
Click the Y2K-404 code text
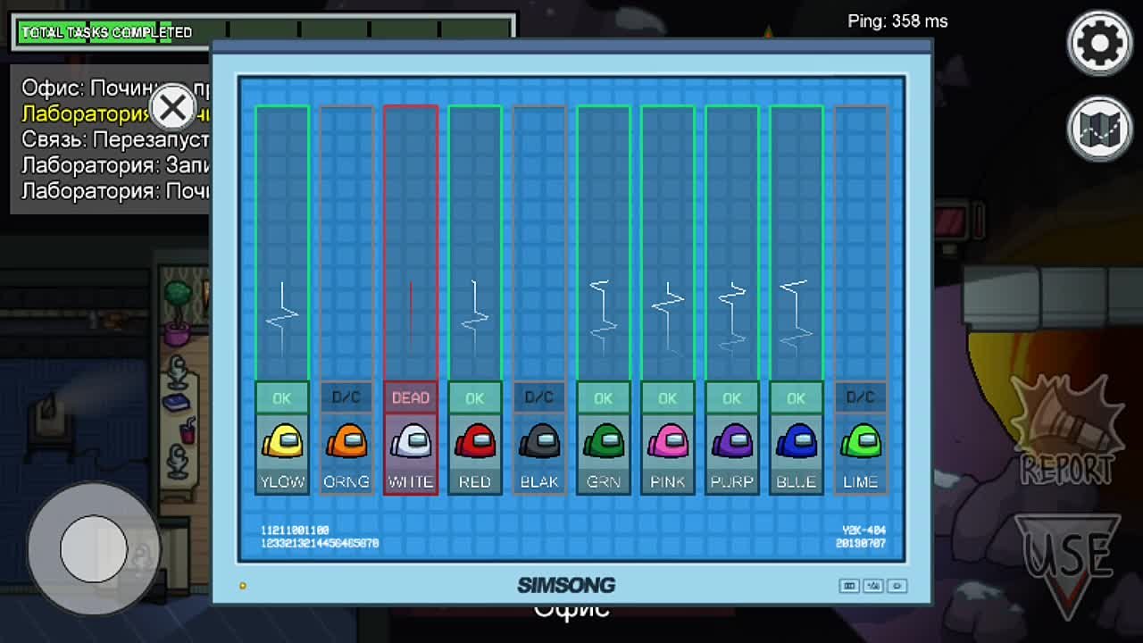pos(864,530)
